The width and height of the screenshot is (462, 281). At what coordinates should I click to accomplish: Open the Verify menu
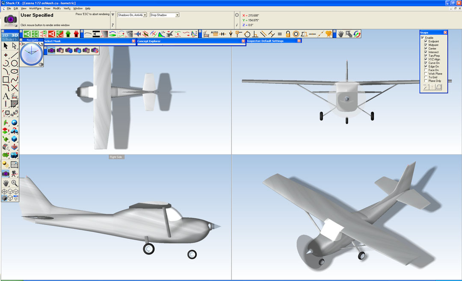click(x=67, y=9)
